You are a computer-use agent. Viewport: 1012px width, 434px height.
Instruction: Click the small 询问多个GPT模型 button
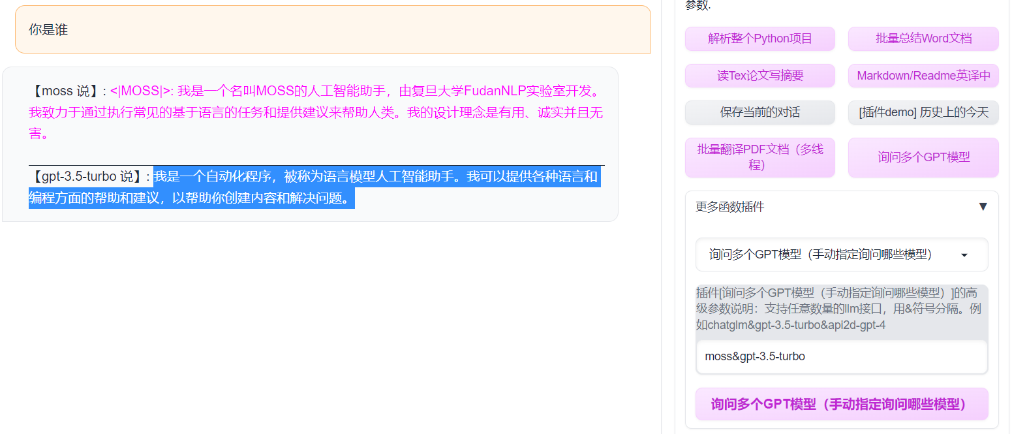point(923,157)
